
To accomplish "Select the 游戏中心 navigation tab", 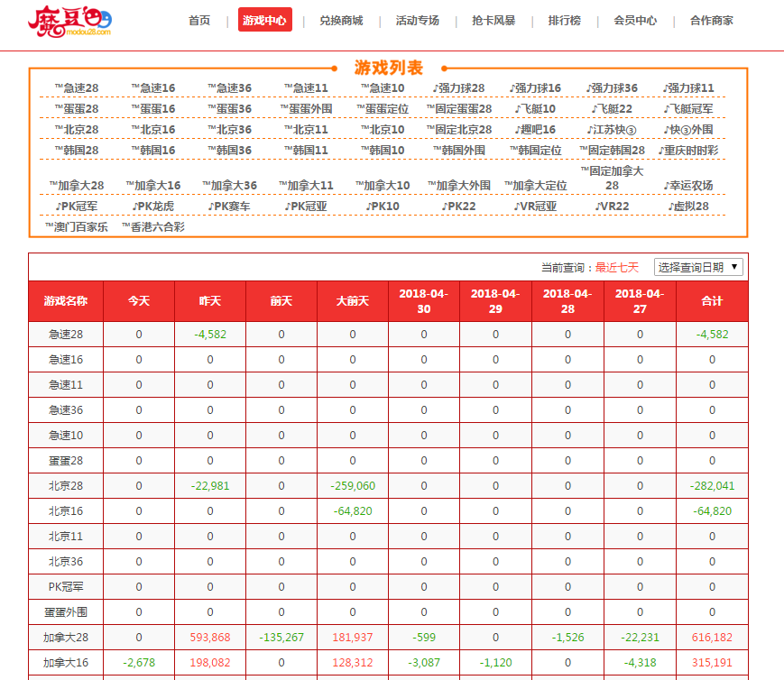I will click(265, 21).
